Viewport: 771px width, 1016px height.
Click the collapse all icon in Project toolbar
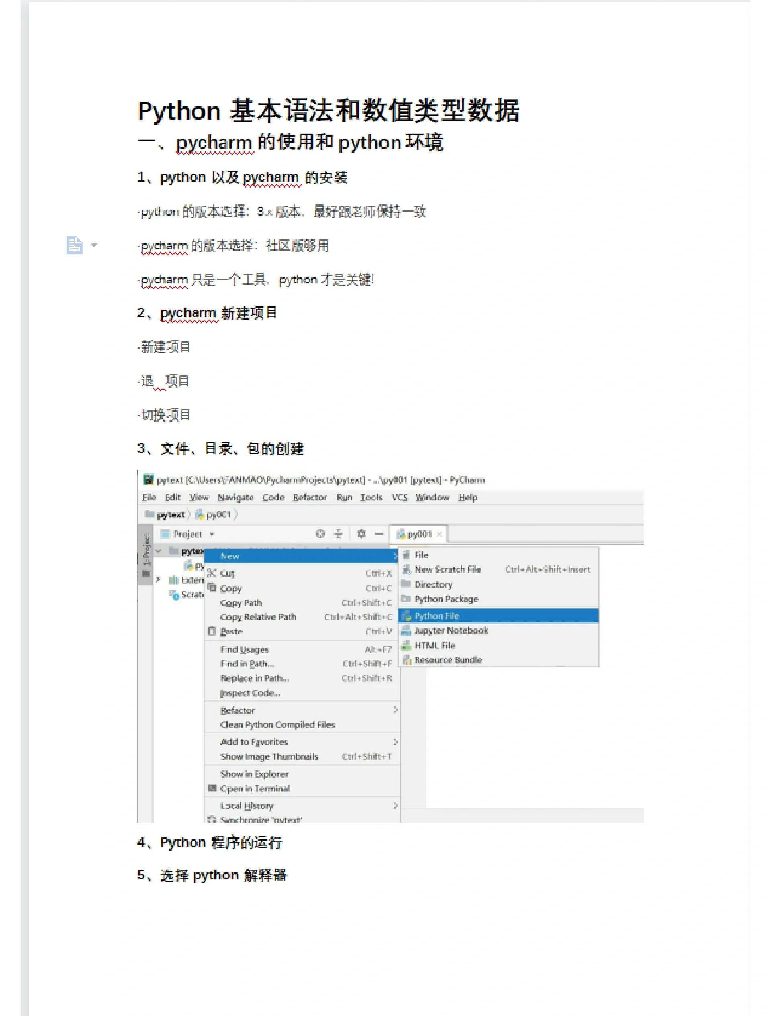(338, 533)
